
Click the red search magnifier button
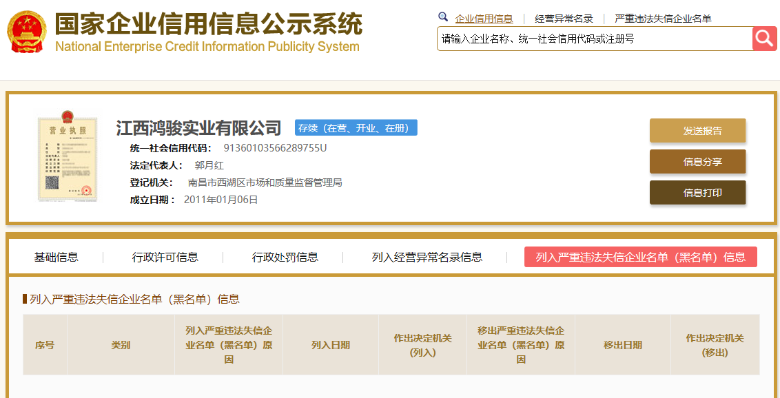coord(764,39)
